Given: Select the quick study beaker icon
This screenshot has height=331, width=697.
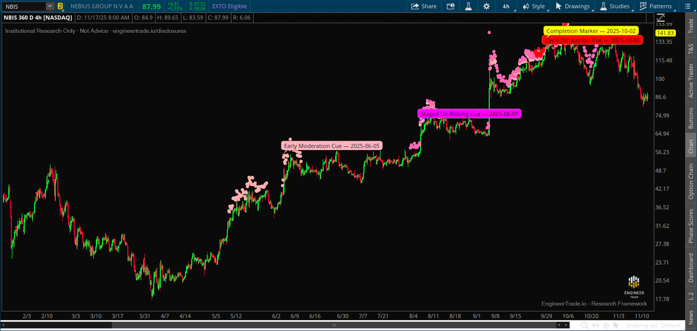Looking at the screenshot, I should pos(469,6).
